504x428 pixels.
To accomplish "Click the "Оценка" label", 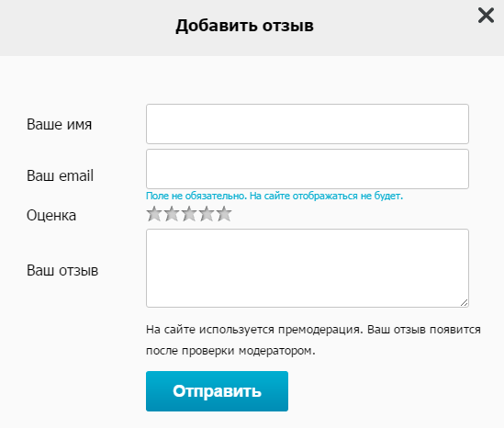I will click(x=51, y=216).
